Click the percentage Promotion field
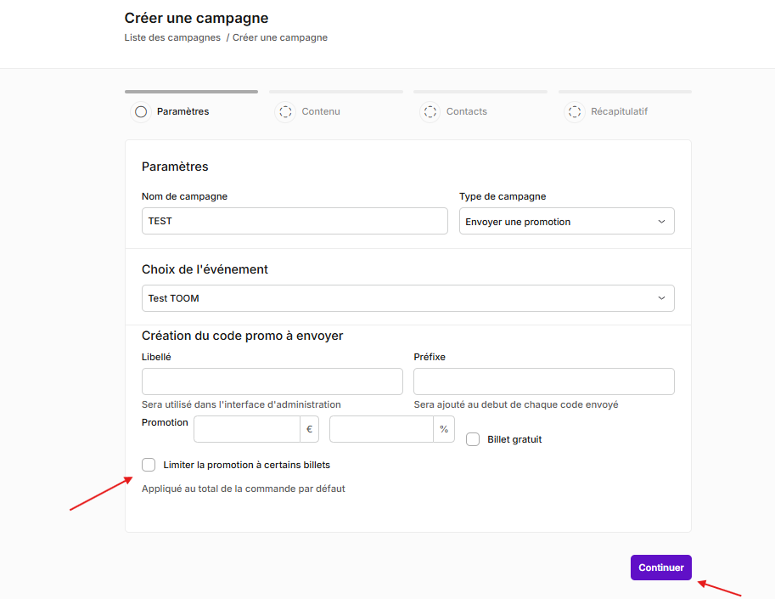This screenshot has height=599, width=775. (x=382, y=429)
